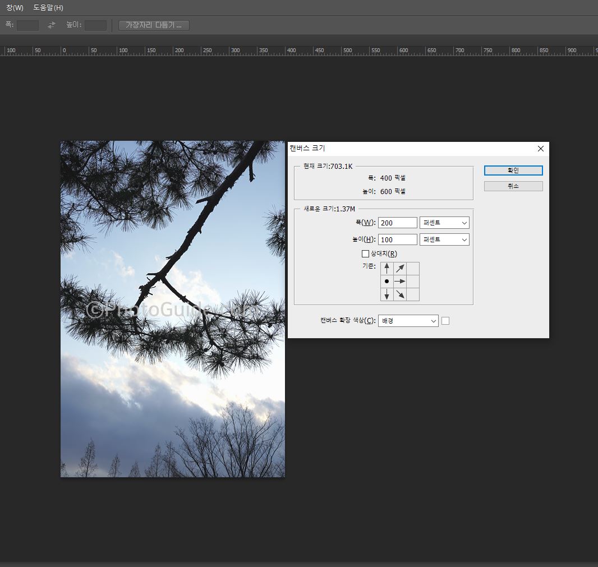
Task: Click the 높이(H) field showing 100
Action: click(397, 239)
